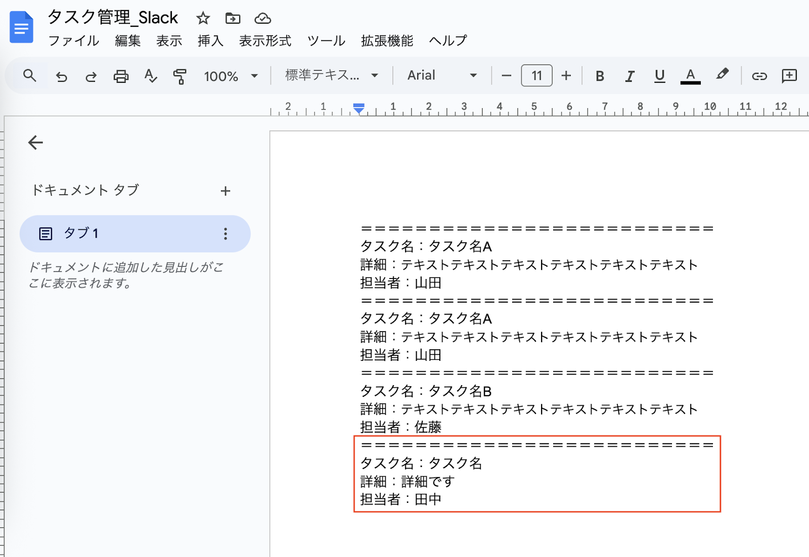Toggle italic formatting

[x=630, y=76]
